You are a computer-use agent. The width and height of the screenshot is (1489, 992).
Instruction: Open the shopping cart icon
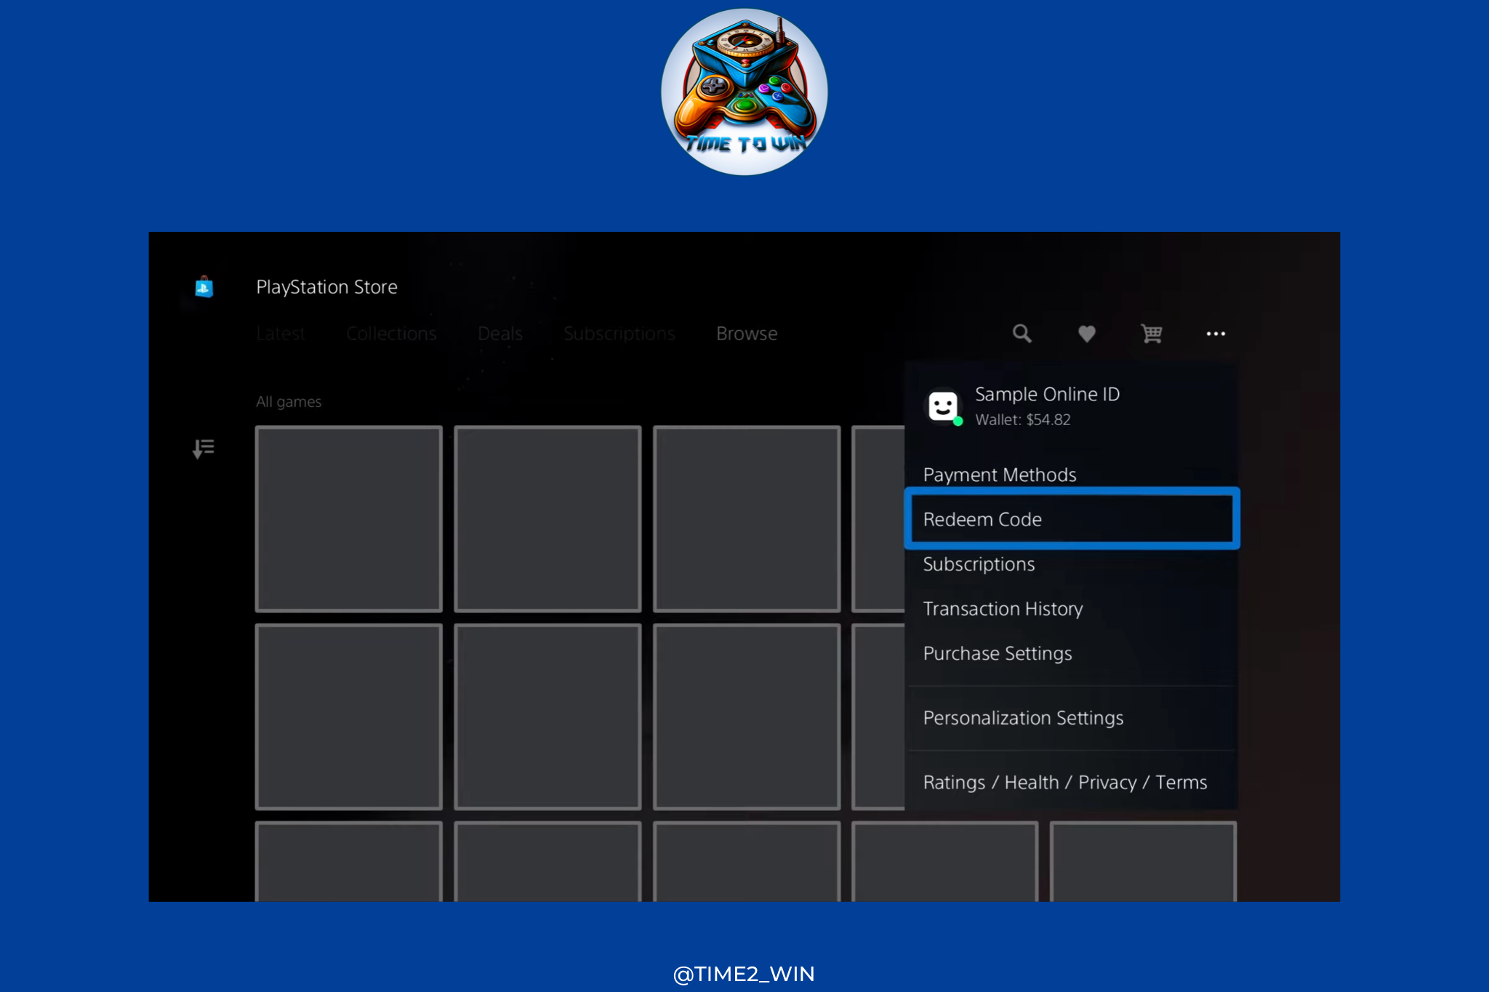(1151, 334)
